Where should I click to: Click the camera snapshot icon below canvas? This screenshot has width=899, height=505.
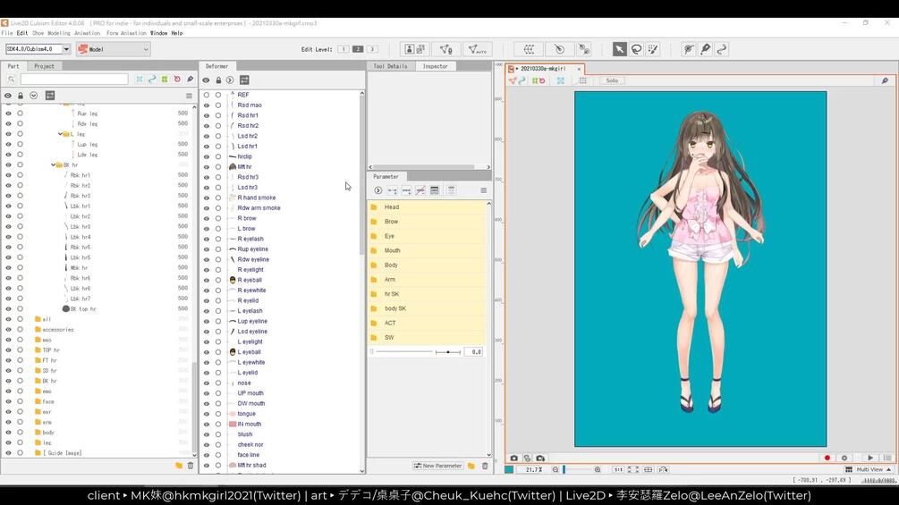pyautogui.click(x=513, y=458)
